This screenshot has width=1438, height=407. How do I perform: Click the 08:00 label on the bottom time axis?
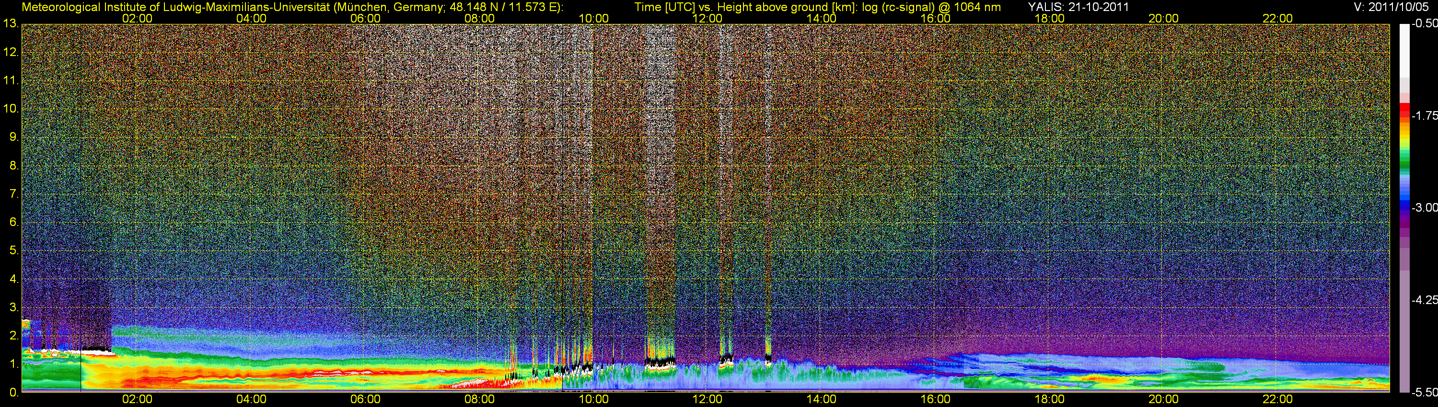[x=479, y=399]
